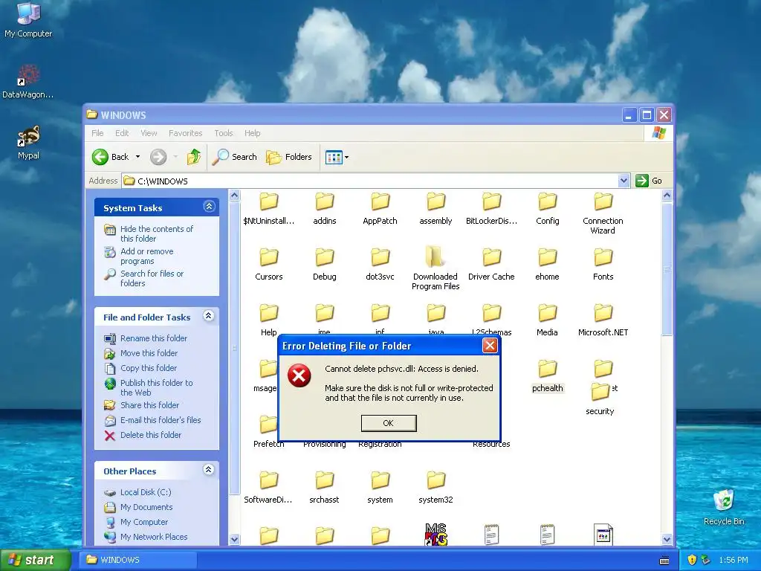The height and width of the screenshot is (571, 761).
Task: Select the Downloaded Program Files folder
Action: point(435,268)
